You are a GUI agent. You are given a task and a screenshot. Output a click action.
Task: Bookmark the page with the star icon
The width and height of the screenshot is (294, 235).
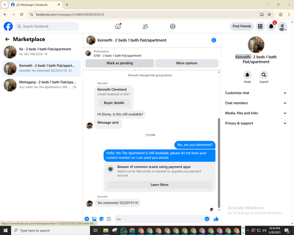(269, 15)
